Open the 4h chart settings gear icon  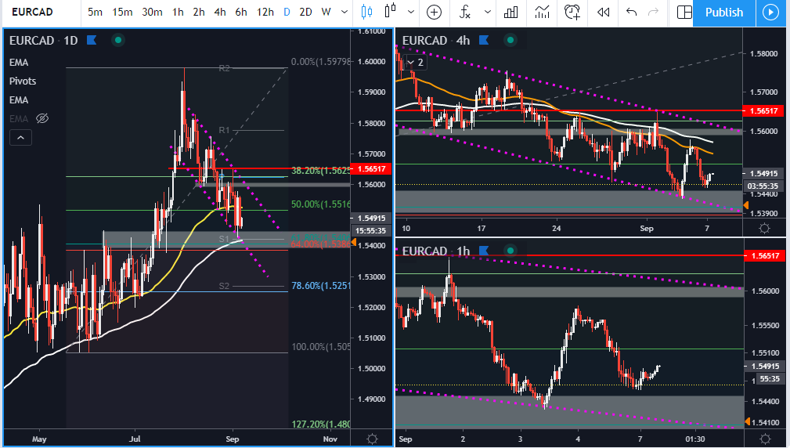tap(764, 229)
